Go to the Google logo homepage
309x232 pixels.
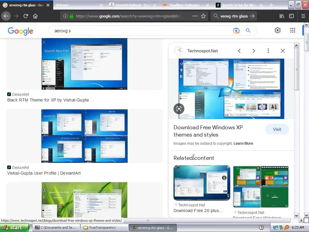[x=21, y=31]
